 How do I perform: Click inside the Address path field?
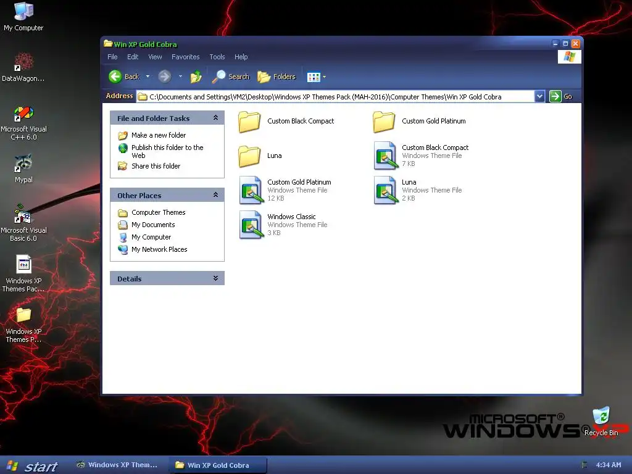pyautogui.click(x=335, y=97)
